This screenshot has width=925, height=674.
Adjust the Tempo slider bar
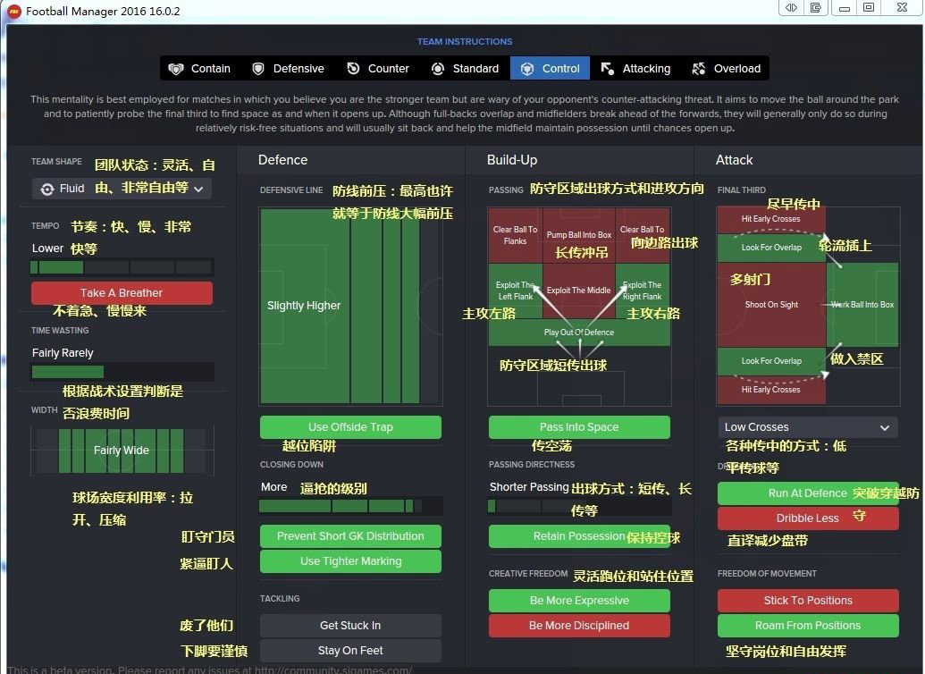point(122,267)
